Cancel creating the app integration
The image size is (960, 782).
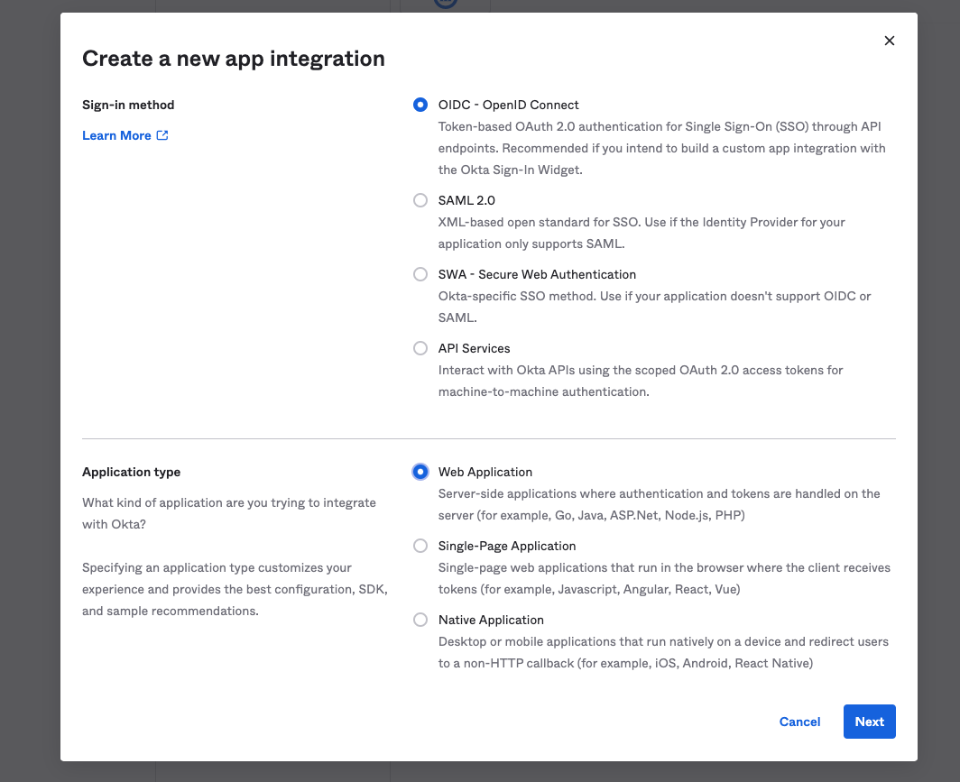(x=799, y=722)
